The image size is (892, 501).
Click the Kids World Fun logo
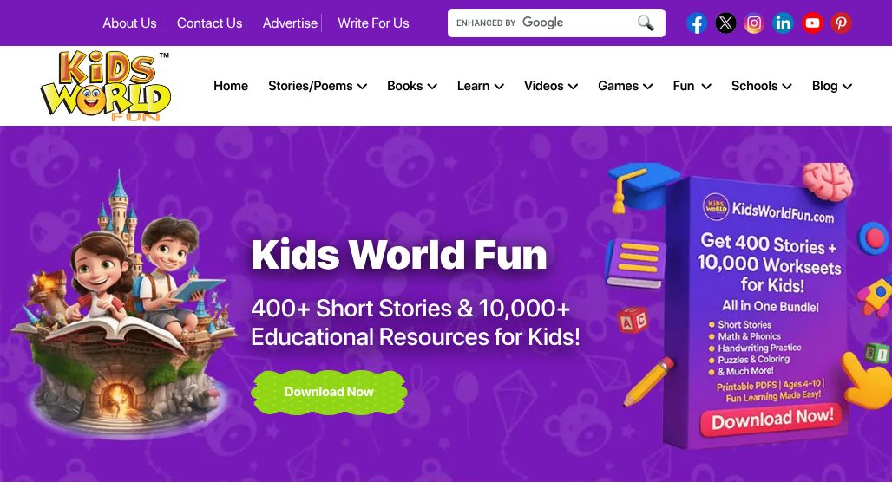pyautogui.click(x=106, y=86)
